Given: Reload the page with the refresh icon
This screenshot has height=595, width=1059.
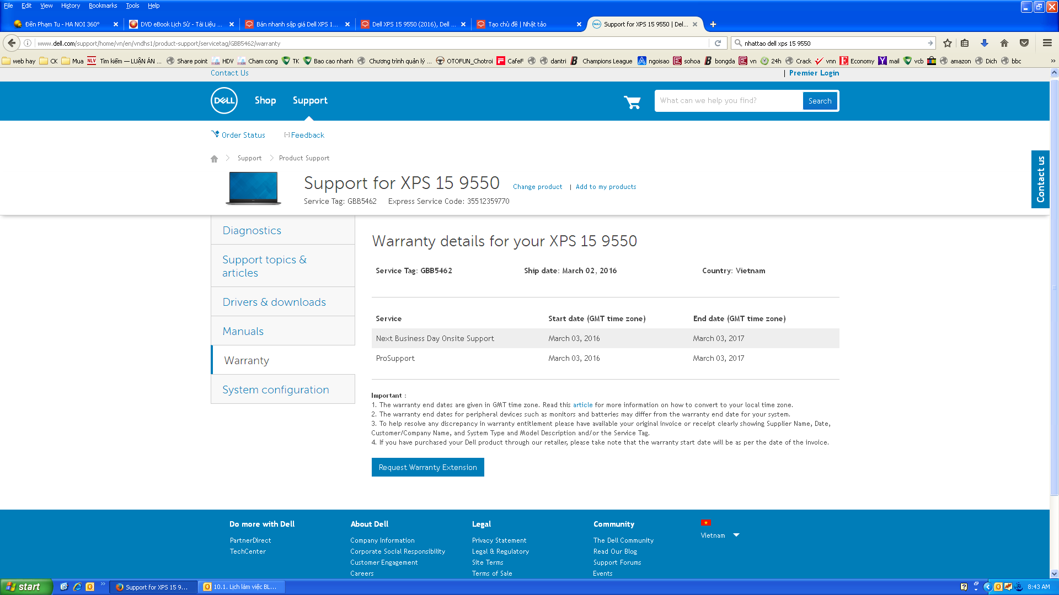Looking at the screenshot, I should pyautogui.click(x=718, y=43).
